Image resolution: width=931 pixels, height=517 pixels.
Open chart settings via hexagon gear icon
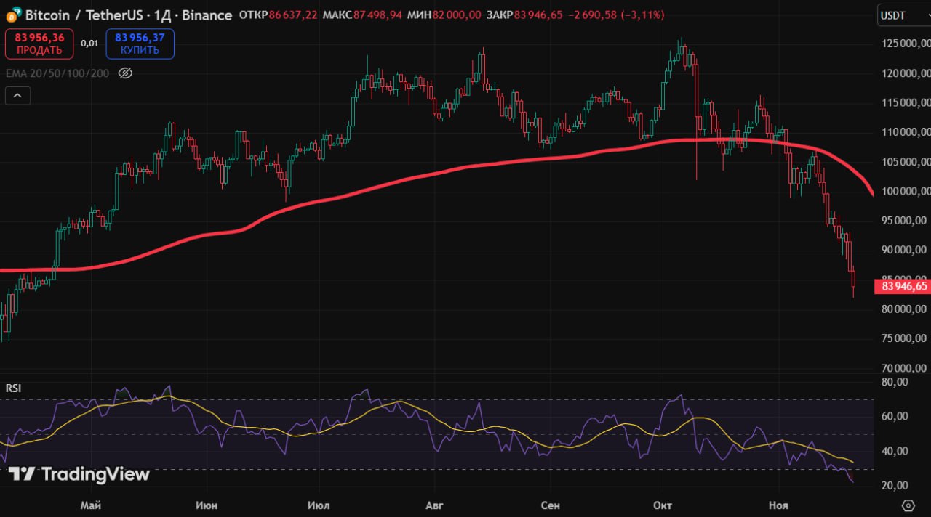pyautogui.click(x=908, y=505)
